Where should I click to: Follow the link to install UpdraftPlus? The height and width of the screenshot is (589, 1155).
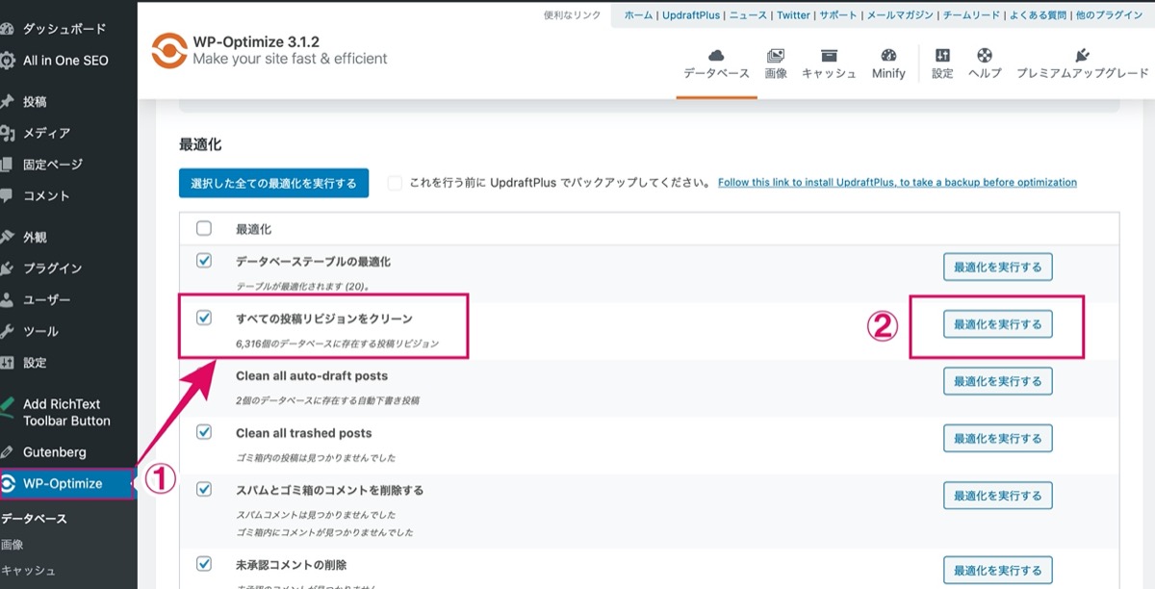(897, 183)
